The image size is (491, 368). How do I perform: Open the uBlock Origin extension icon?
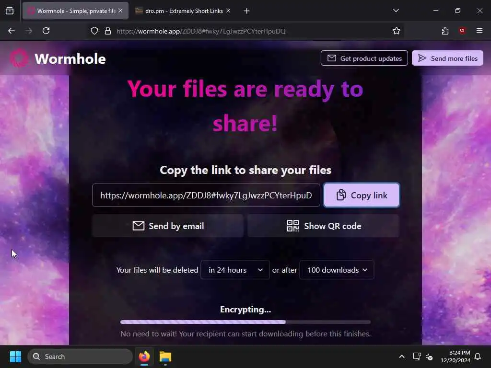[462, 31]
